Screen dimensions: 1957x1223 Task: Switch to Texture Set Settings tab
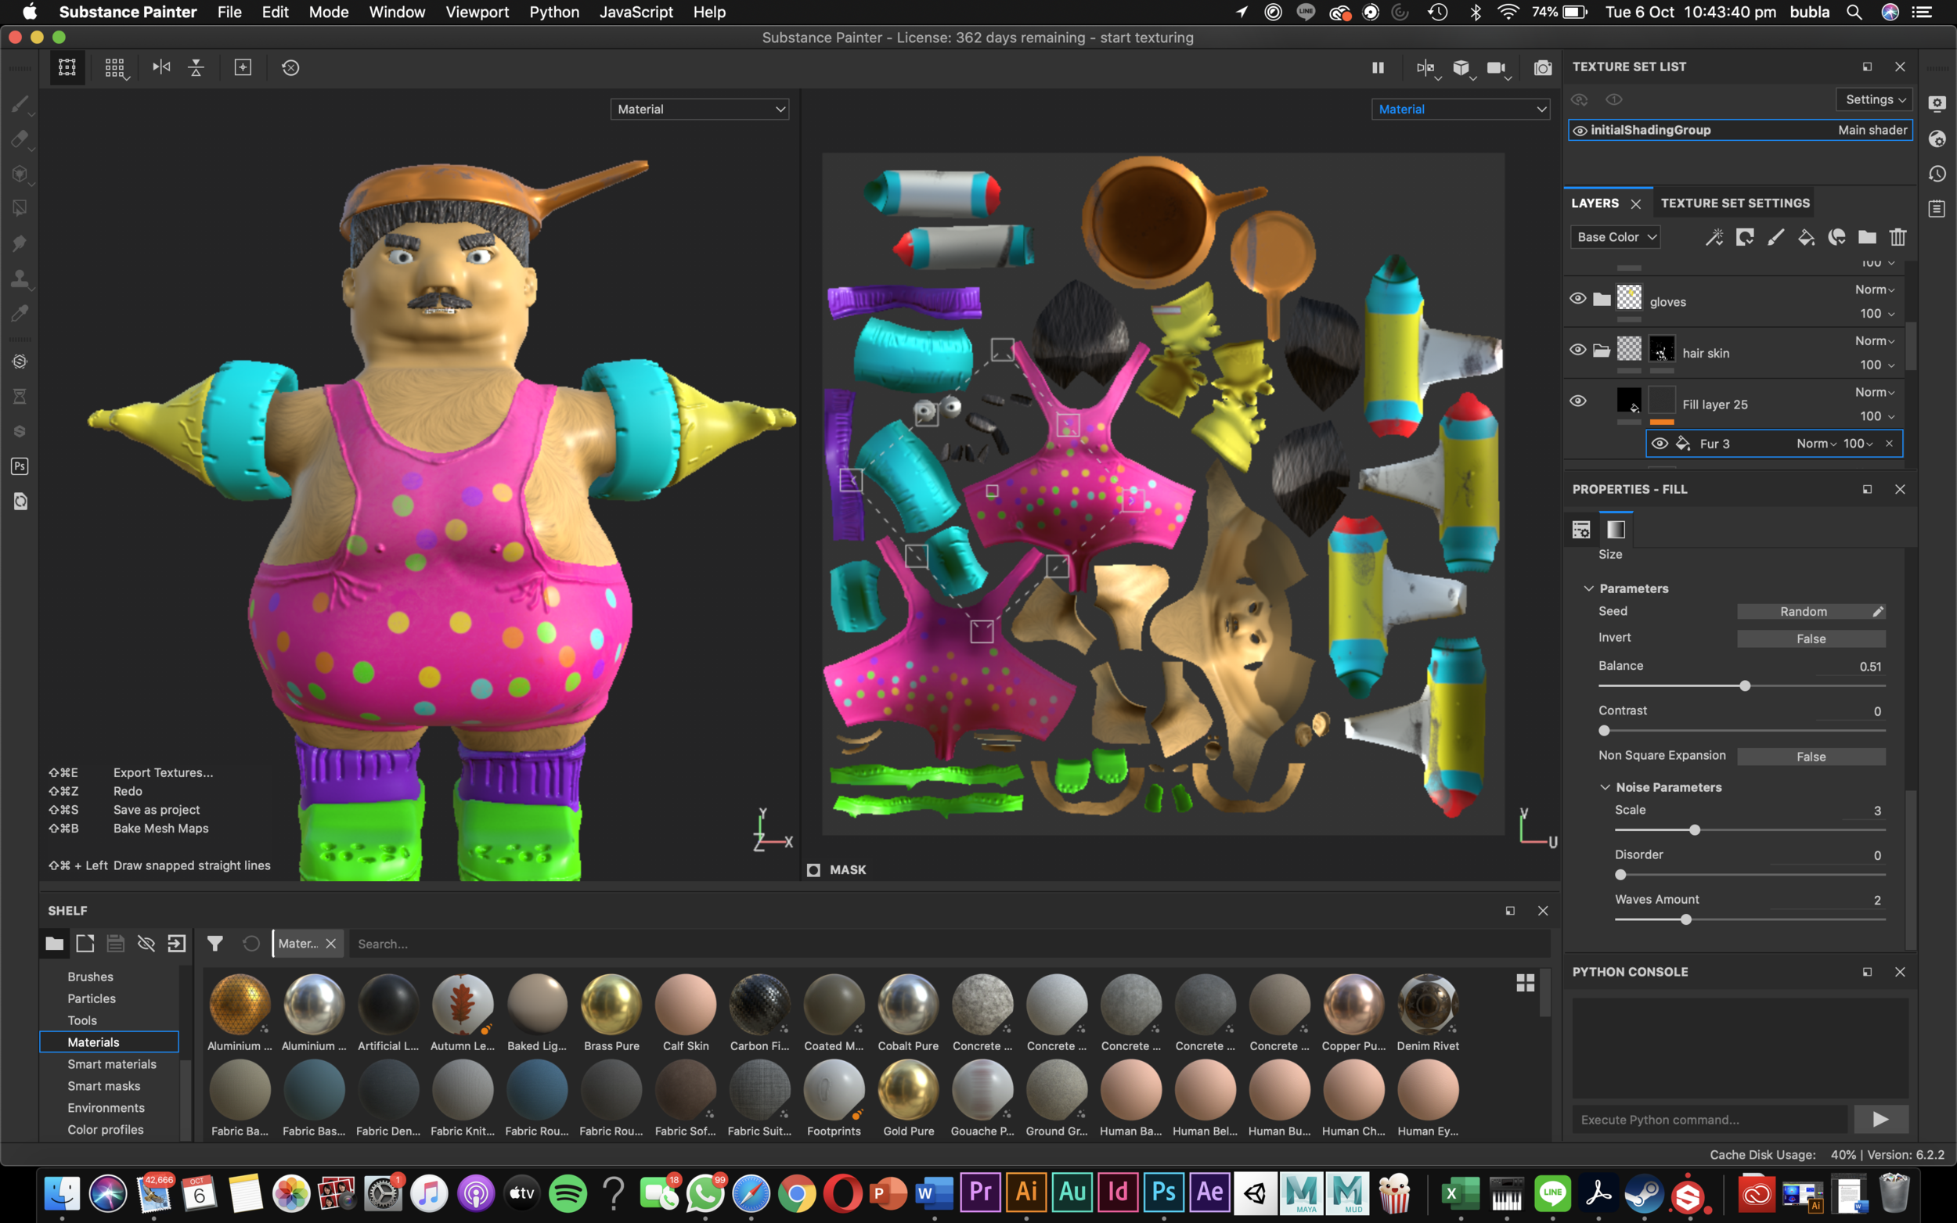(x=1735, y=203)
